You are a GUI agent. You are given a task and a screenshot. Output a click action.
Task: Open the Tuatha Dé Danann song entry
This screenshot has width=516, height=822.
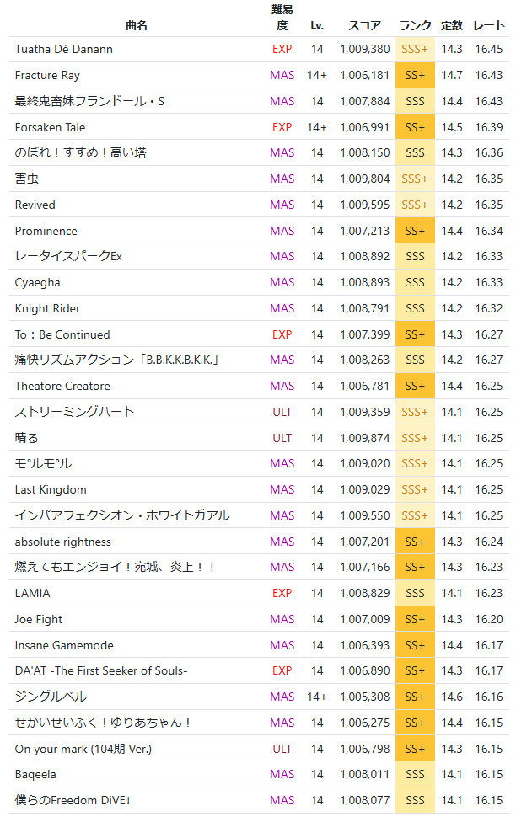tap(63, 50)
